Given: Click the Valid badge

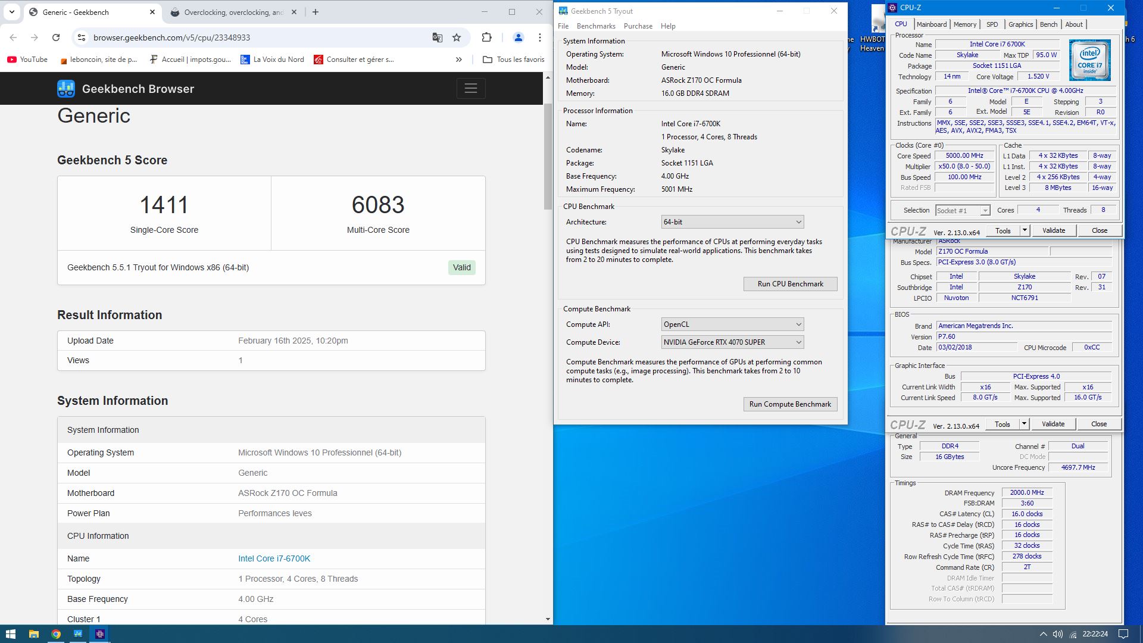Looking at the screenshot, I should pos(461,267).
